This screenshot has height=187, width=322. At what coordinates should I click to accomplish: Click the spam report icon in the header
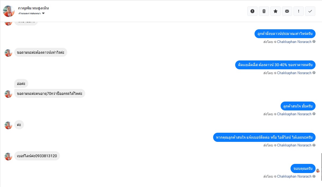point(252,11)
